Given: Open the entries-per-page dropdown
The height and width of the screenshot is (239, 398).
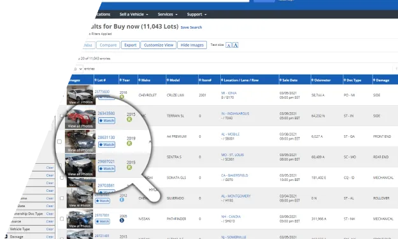Looking at the screenshot, I should coord(78,69).
